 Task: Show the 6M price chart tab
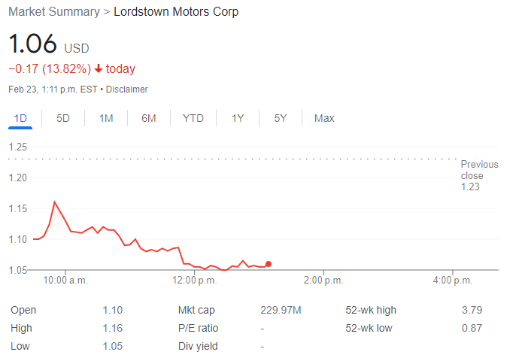coord(149,118)
